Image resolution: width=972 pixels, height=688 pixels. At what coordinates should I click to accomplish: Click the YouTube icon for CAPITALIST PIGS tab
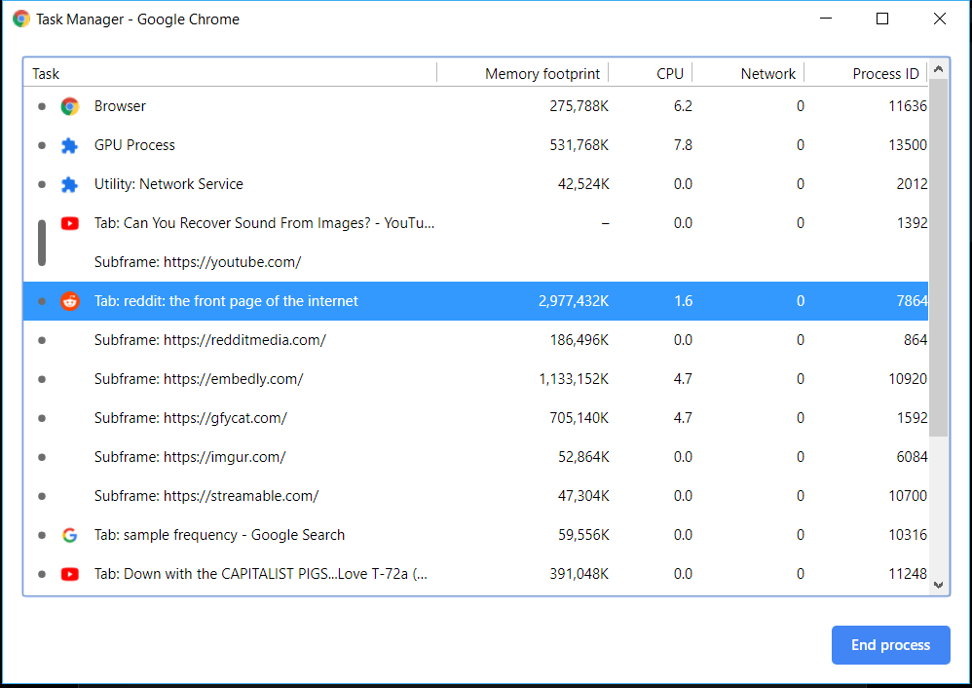(69, 574)
